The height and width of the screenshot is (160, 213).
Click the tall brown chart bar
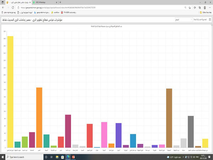point(169,117)
